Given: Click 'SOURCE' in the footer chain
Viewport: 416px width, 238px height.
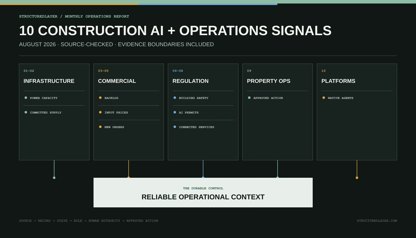Looking at the screenshot, I should coord(25,221).
